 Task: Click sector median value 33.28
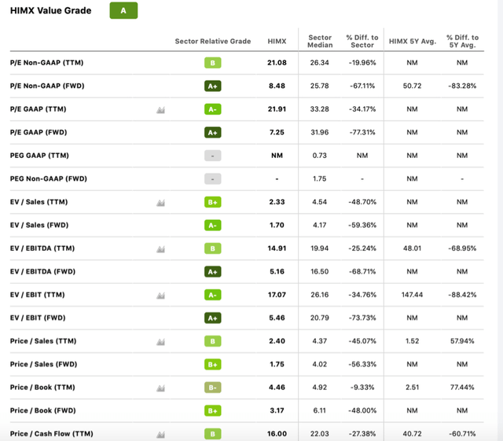(320, 109)
